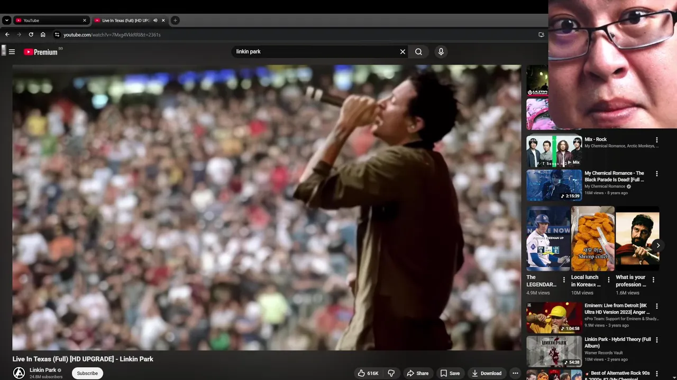
Task: Download the video
Action: click(487, 373)
